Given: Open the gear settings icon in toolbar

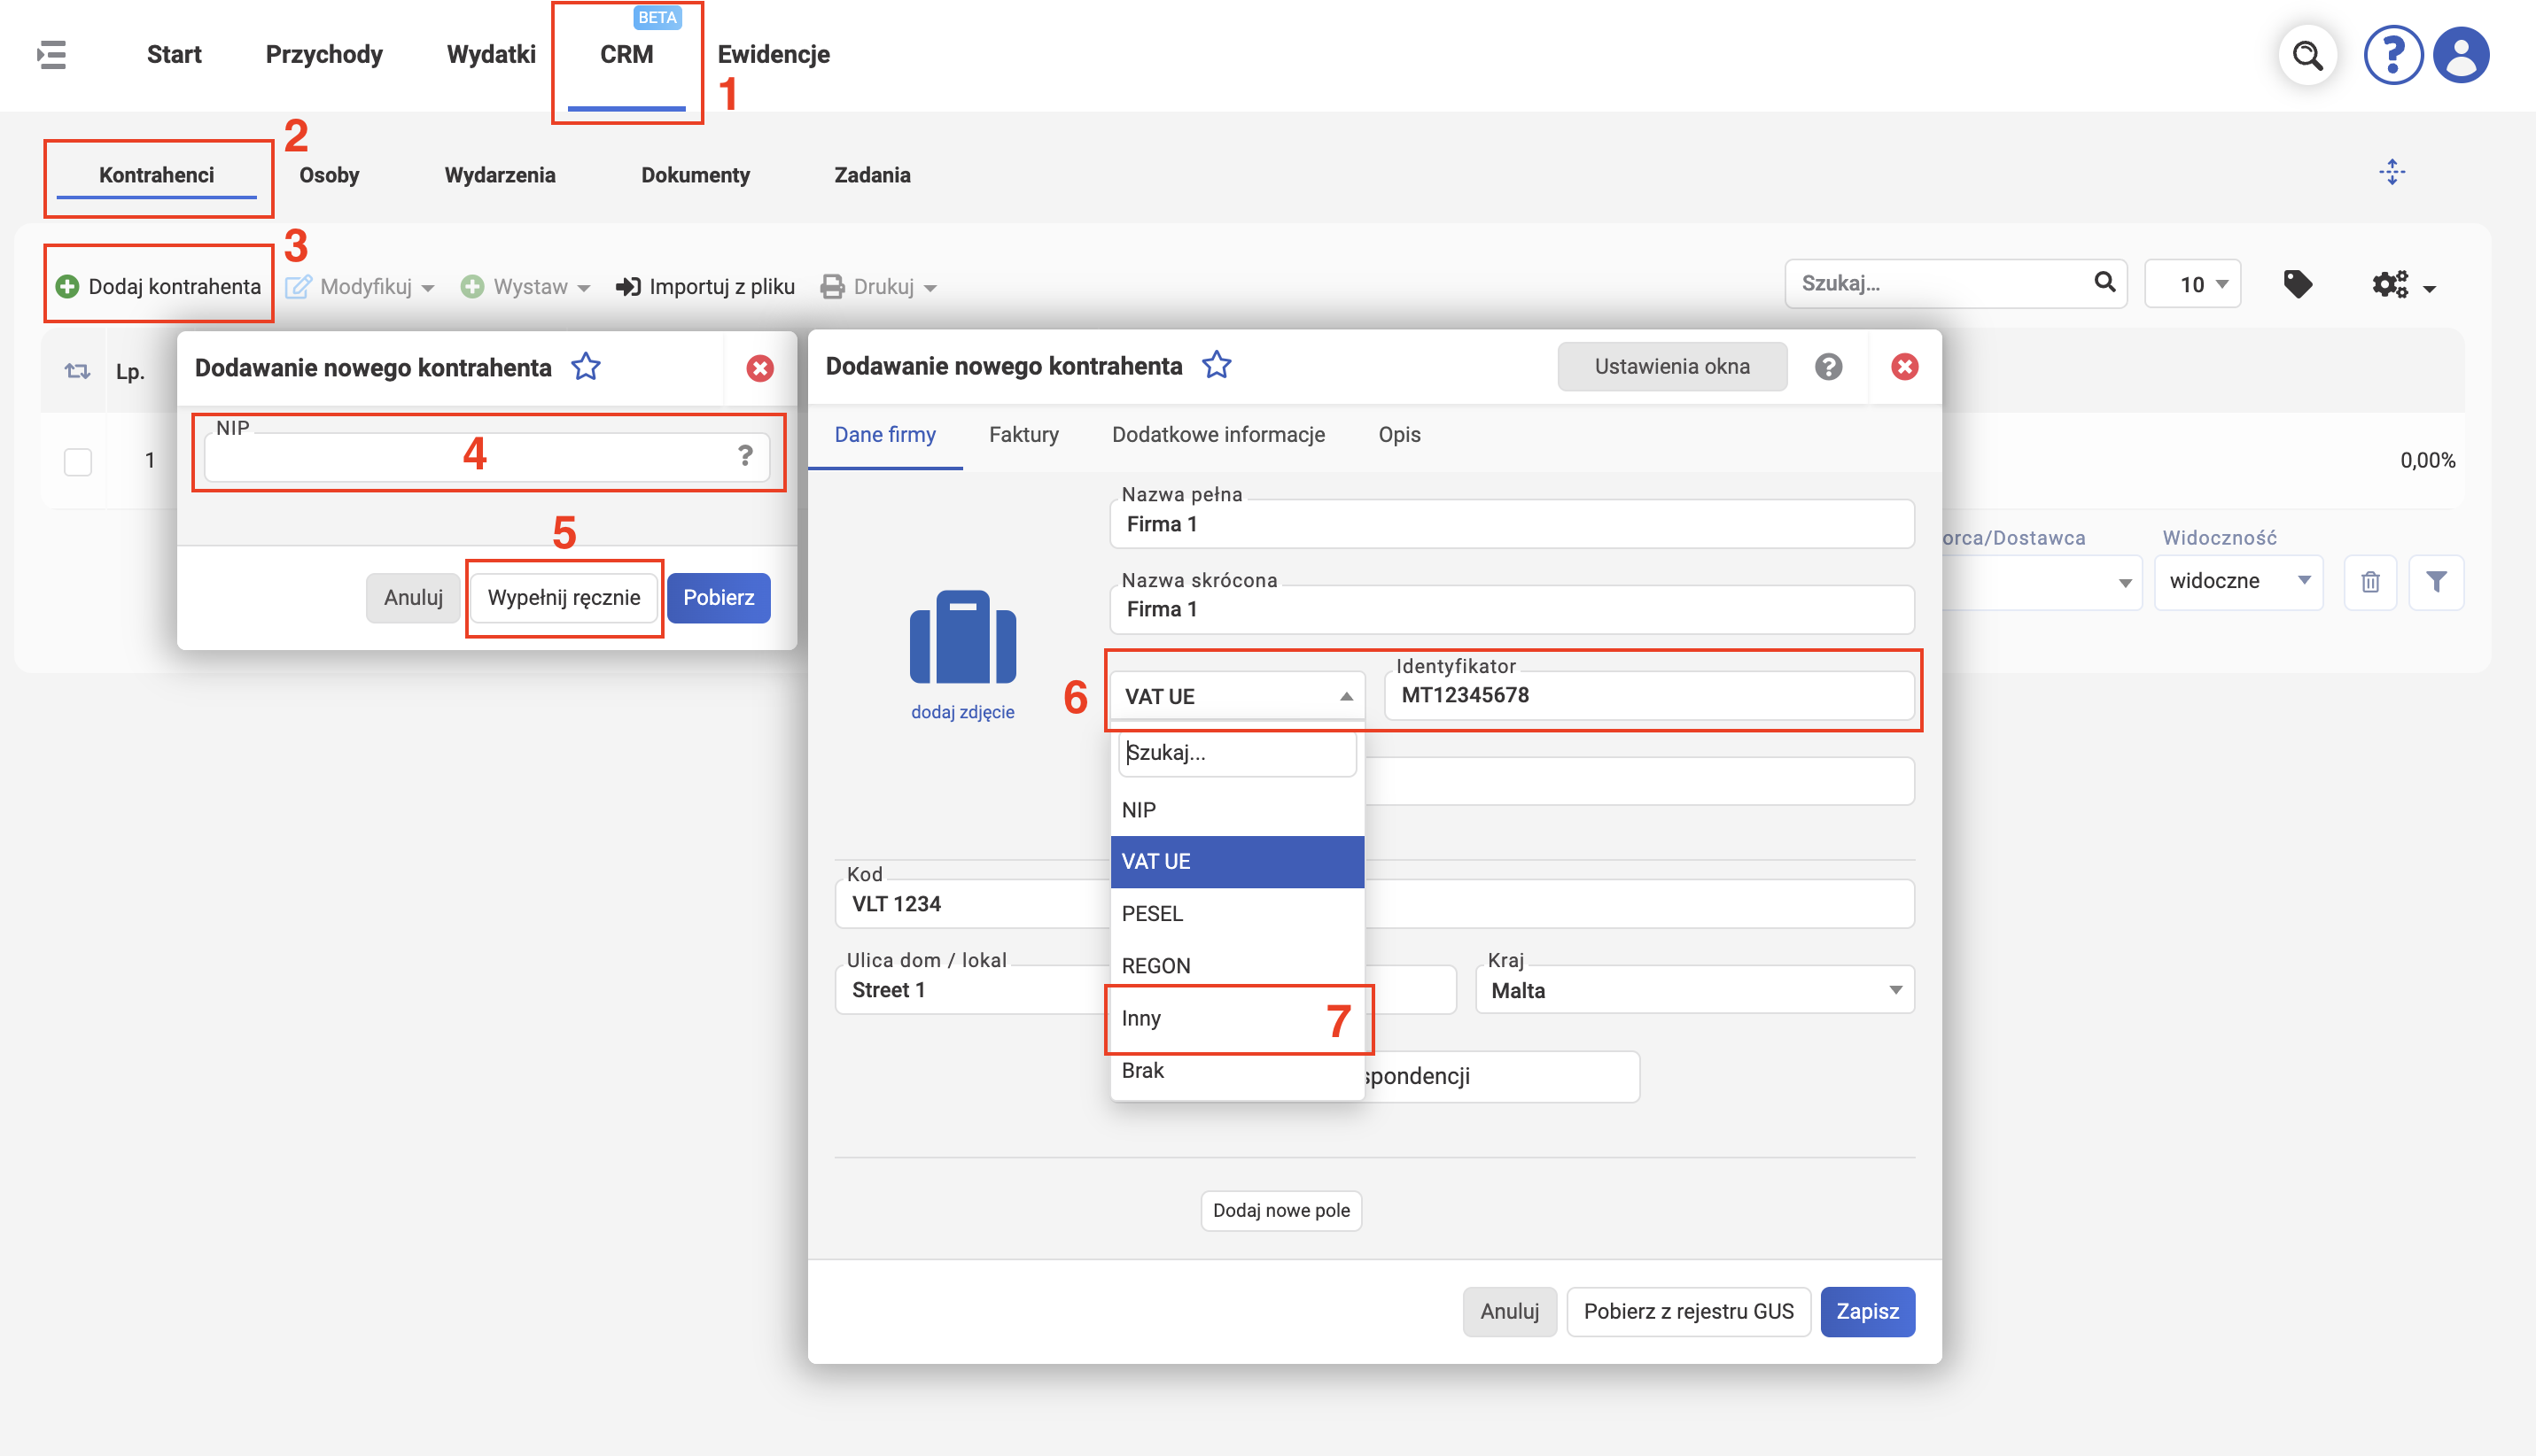Looking at the screenshot, I should pyautogui.click(x=2403, y=285).
